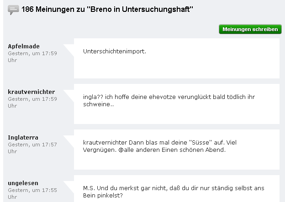Click the pointer arrow of krautvernichter's comment bubble

[69, 95]
